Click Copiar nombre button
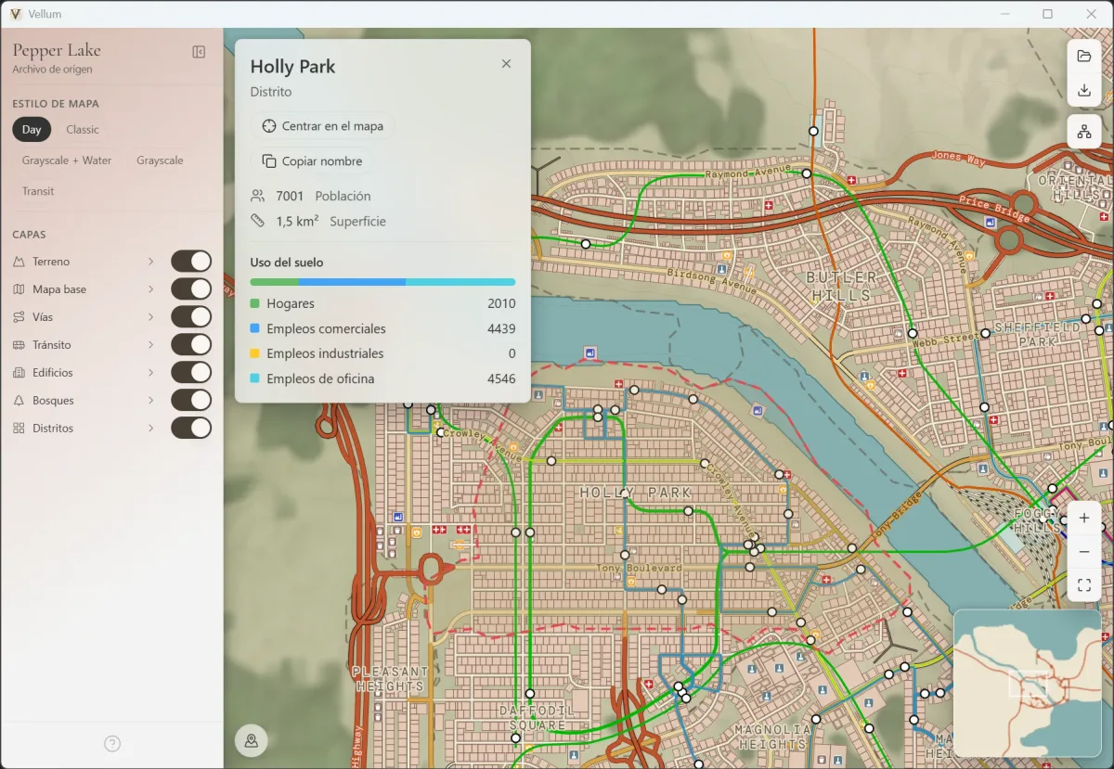 pyautogui.click(x=312, y=161)
